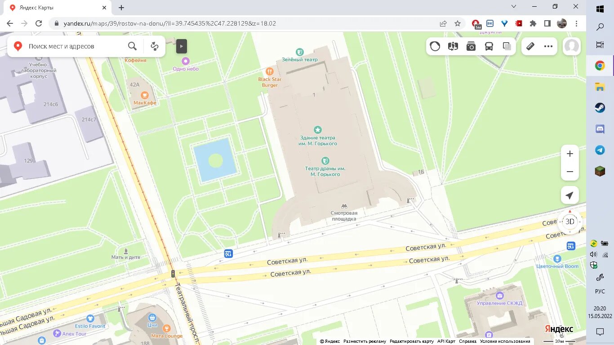This screenshot has height=345, width=614.
Task: Open the tab search dropdown arrow
Action: [514, 7]
